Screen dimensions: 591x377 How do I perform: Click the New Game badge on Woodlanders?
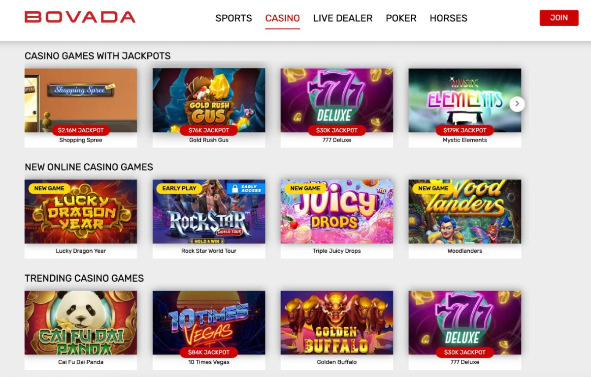[x=433, y=188]
